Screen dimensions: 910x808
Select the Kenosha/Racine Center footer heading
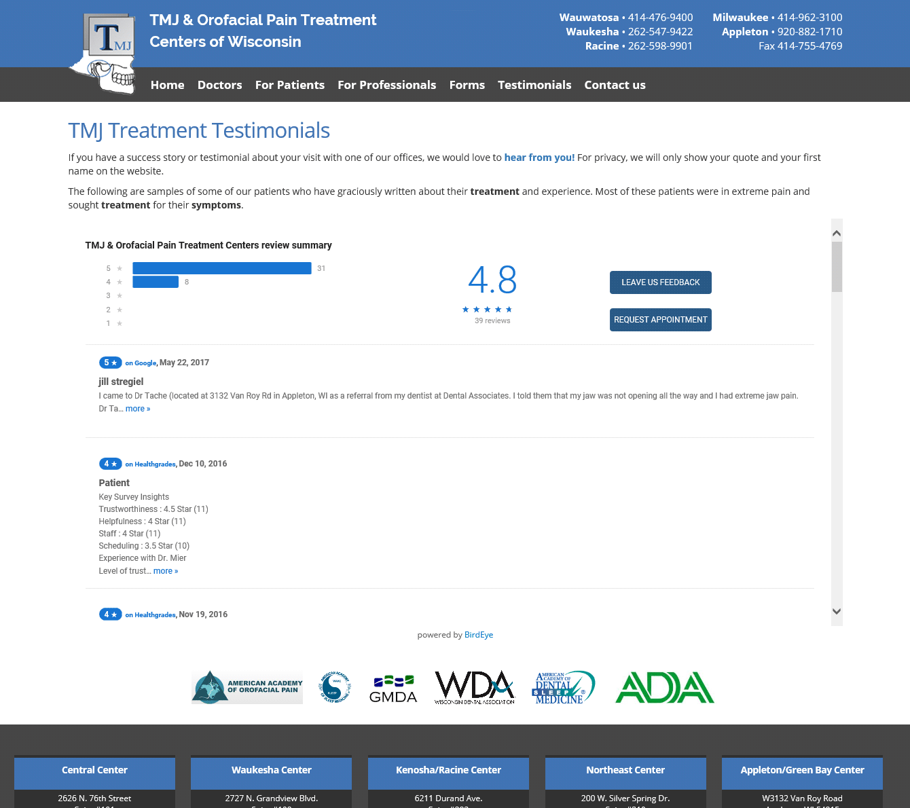(448, 770)
